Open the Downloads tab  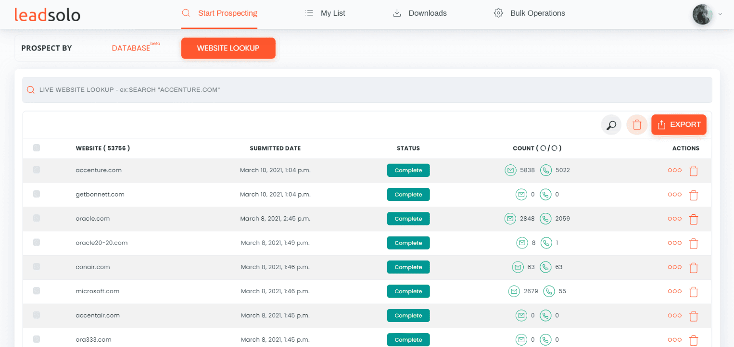tap(420, 13)
